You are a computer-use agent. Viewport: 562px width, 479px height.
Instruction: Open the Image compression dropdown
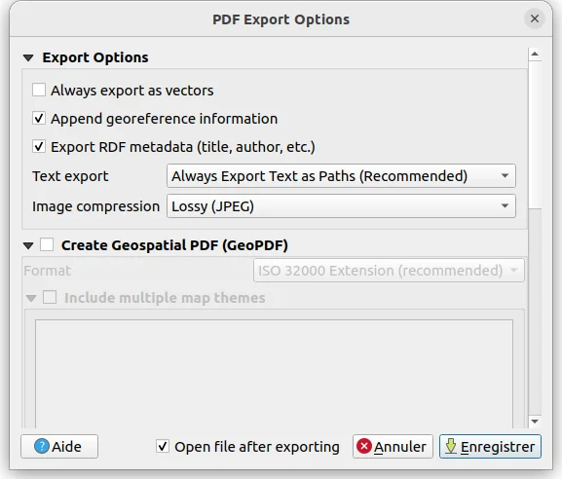pyautogui.click(x=341, y=206)
